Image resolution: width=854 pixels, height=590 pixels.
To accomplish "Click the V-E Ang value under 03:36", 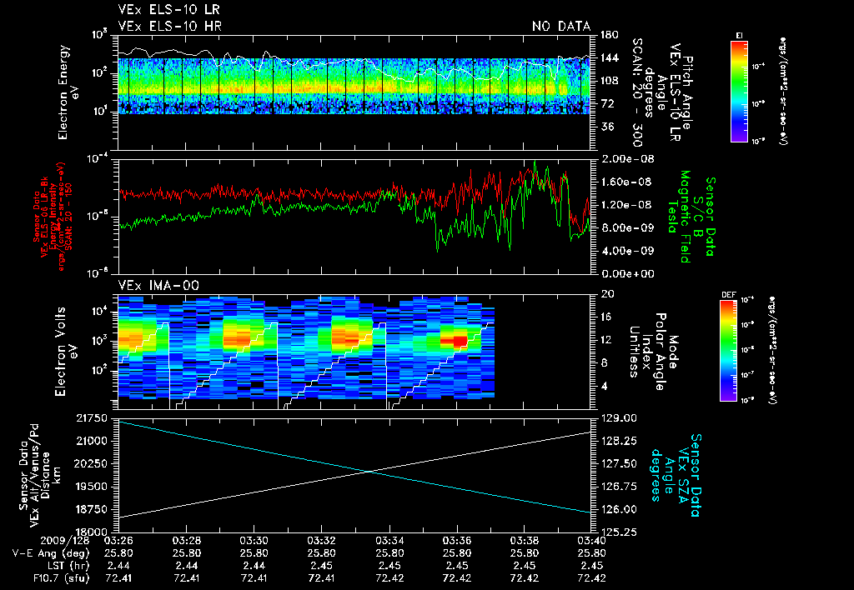I will [457, 553].
